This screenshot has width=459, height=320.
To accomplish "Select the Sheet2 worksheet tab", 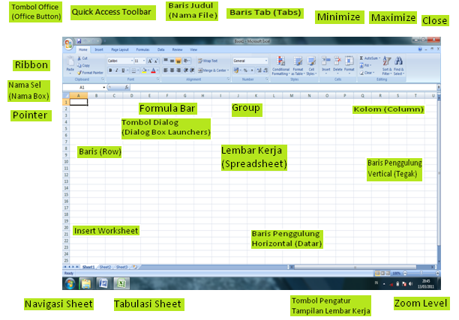I will pos(105,267).
